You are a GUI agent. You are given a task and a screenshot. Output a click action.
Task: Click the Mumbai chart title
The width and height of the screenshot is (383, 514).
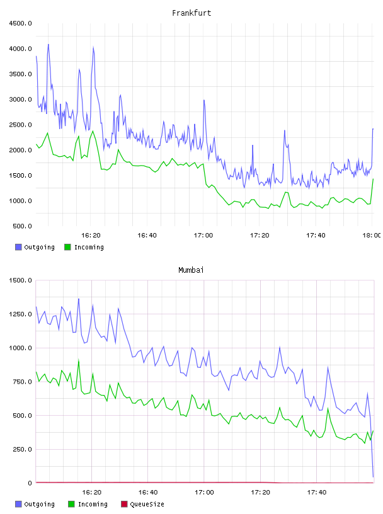coord(191,270)
